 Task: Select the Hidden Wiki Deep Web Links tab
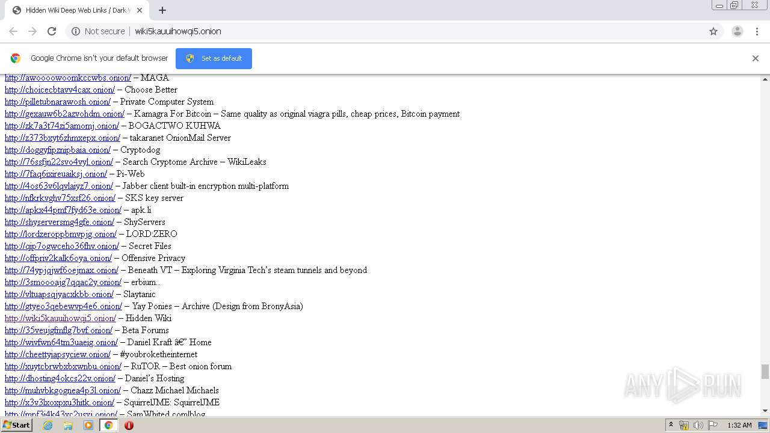pos(77,10)
